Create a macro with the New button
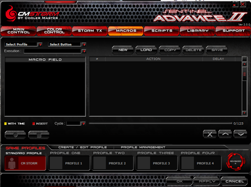The width and height of the screenshot is (251, 187). [x=123, y=50]
